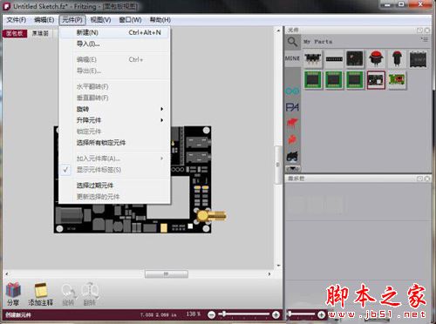Screen dimensions: 436x324
Task: Select the third green chip board part
Action: [355, 80]
